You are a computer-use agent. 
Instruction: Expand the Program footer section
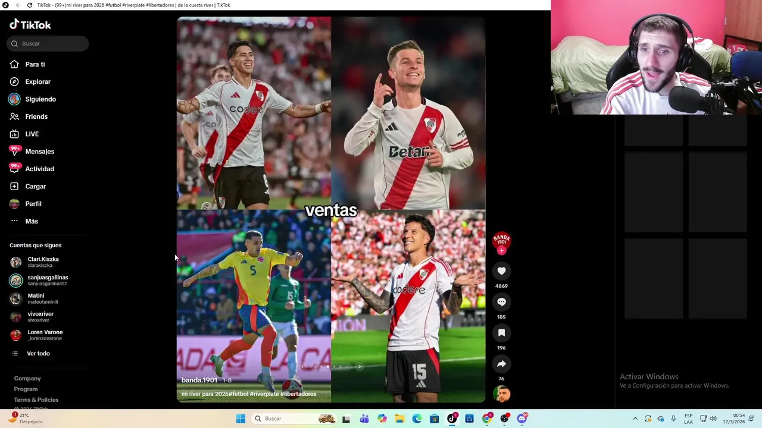pos(26,389)
